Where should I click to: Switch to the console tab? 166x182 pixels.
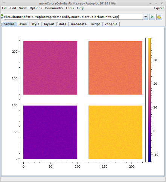(x=111, y=24)
